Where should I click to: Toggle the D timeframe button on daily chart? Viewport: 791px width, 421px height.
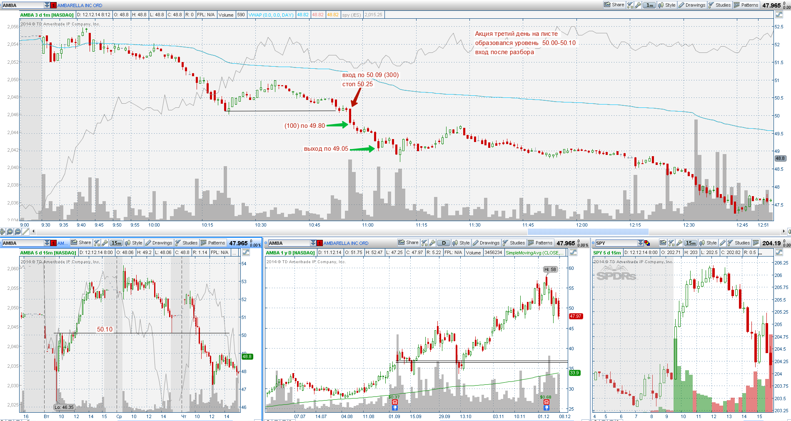[x=444, y=243]
